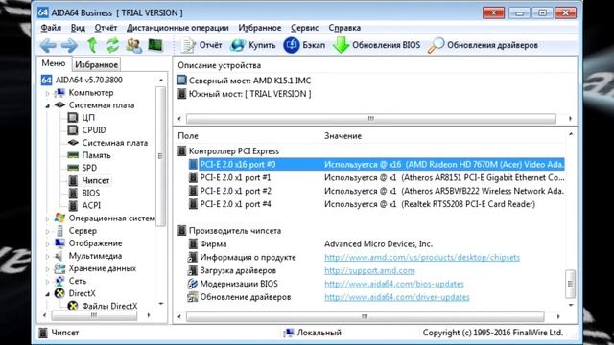Open Обновления BIOS from toolbar
The width and height of the screenshot is (614, 345).
377,45
